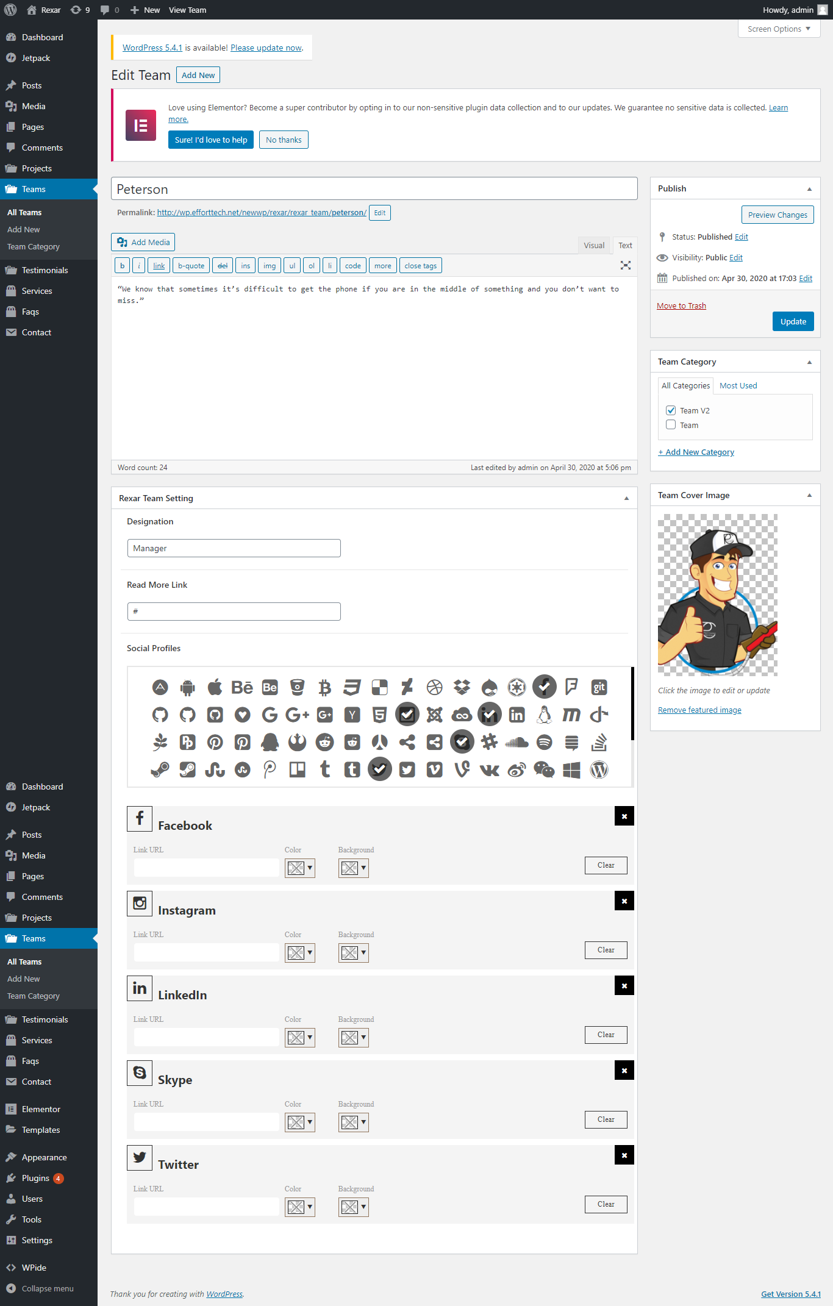Choose the SoundCloud social icon
833x1306 pixels.
click(x=517, y=742)
